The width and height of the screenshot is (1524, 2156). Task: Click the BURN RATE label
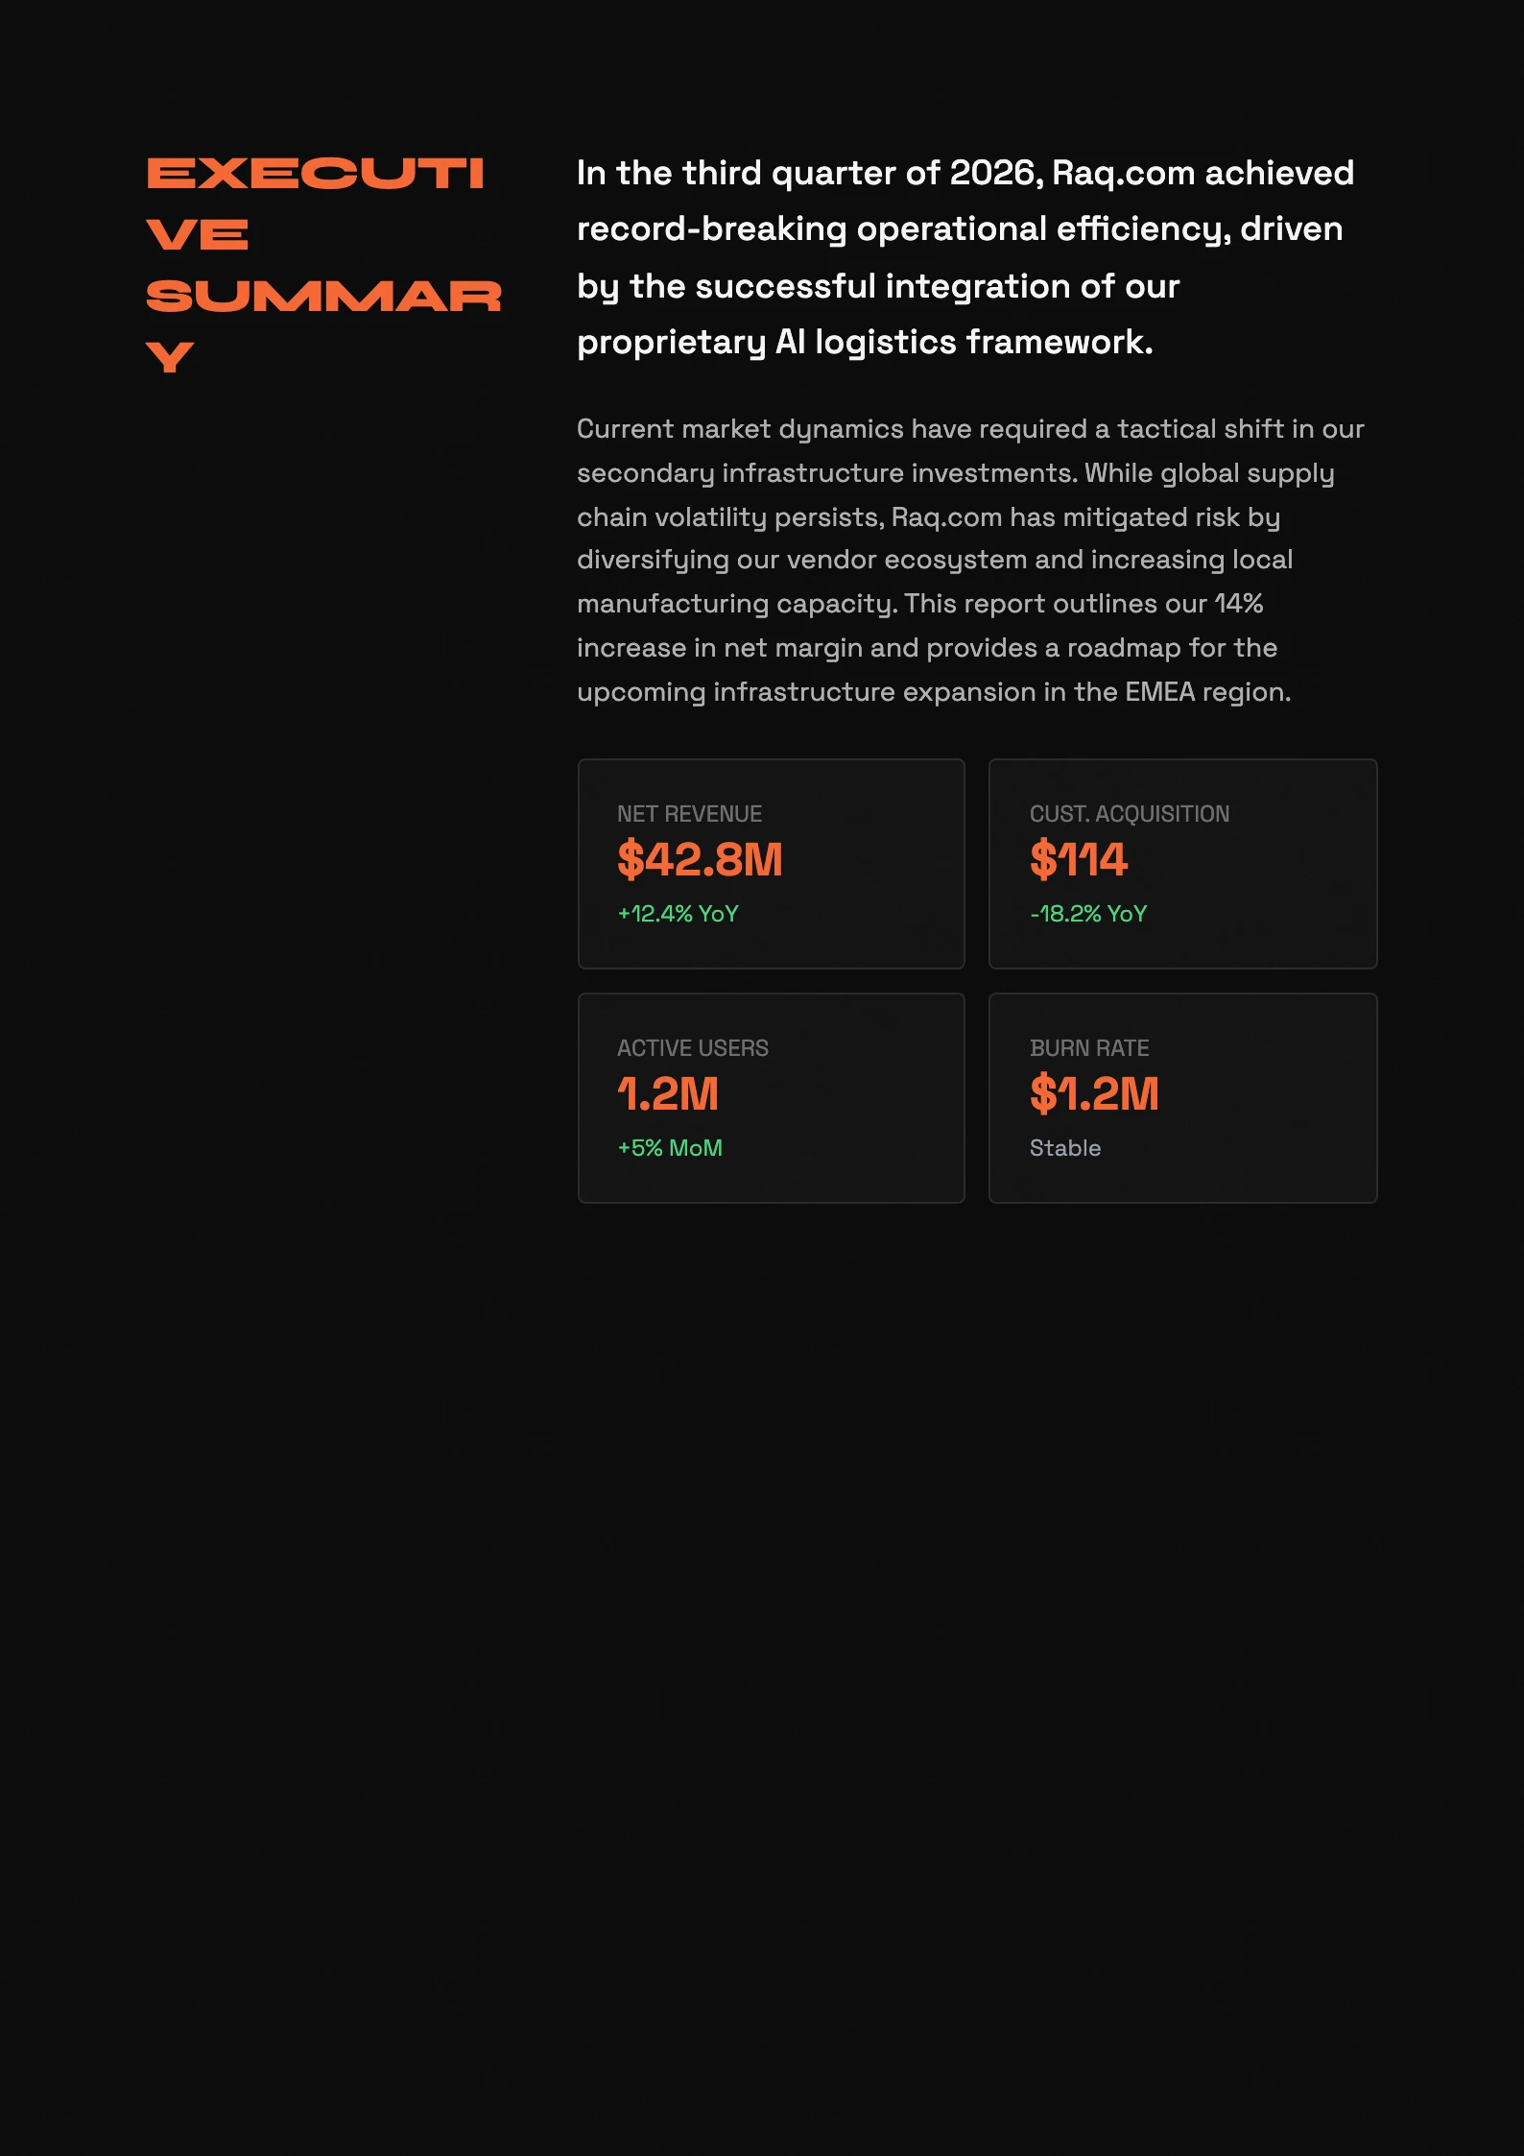[1089, 1048]
